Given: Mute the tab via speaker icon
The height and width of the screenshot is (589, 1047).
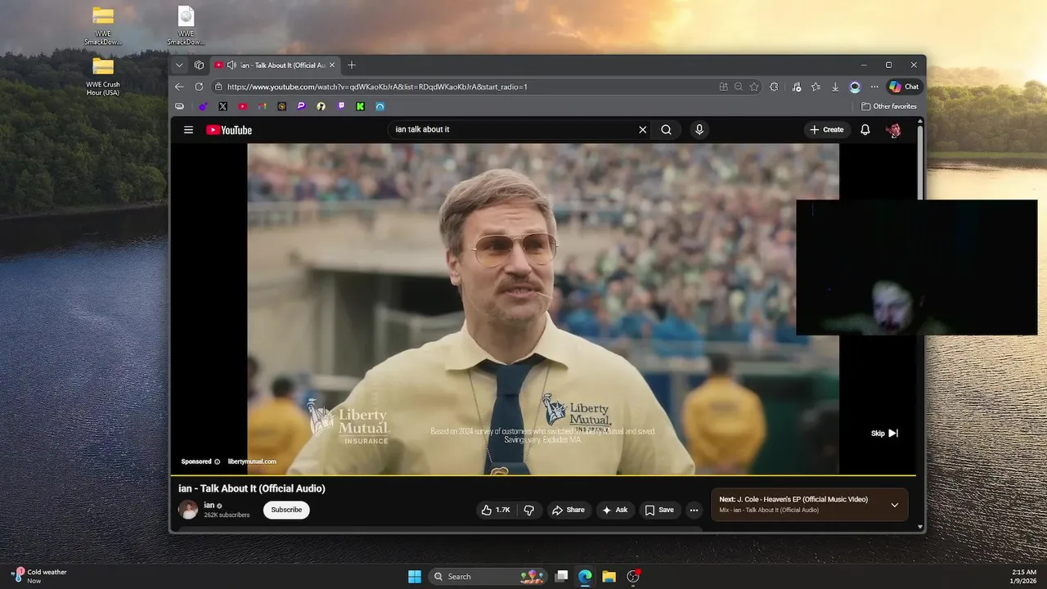Looking at the screenshot, I should (x=231, y=65).
